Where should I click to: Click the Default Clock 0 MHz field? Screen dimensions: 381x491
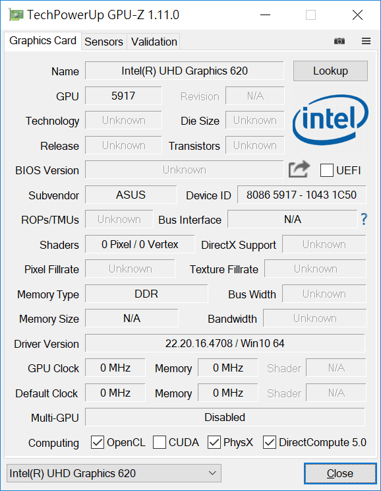click(x=115, y=393)
